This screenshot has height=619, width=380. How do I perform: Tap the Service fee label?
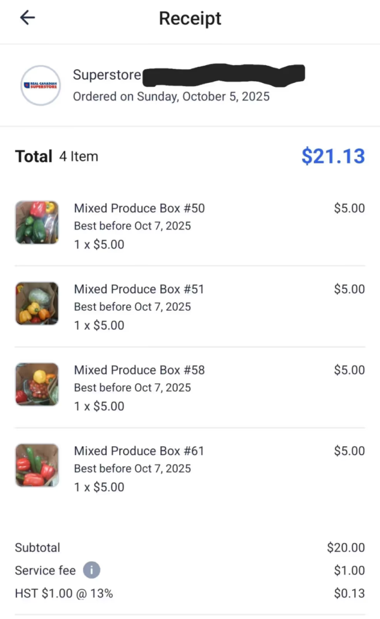pos(45,570)
